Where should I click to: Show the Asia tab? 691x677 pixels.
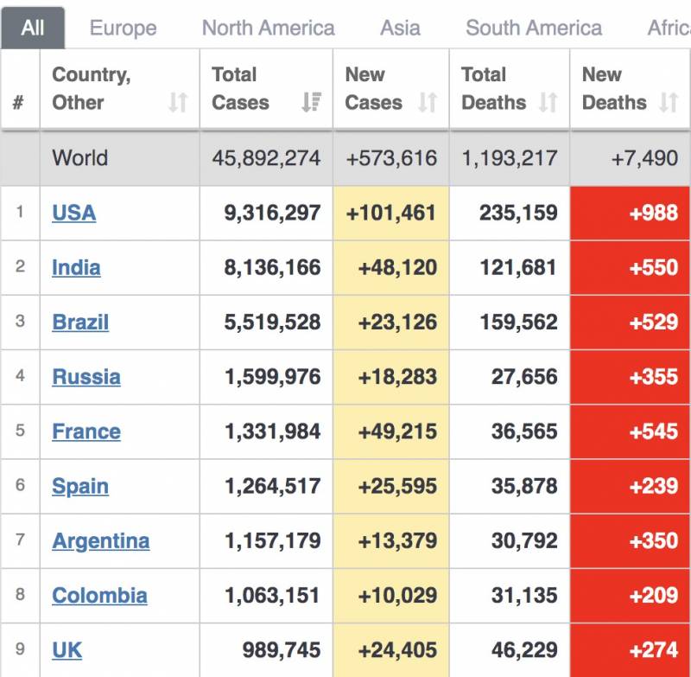400,29
